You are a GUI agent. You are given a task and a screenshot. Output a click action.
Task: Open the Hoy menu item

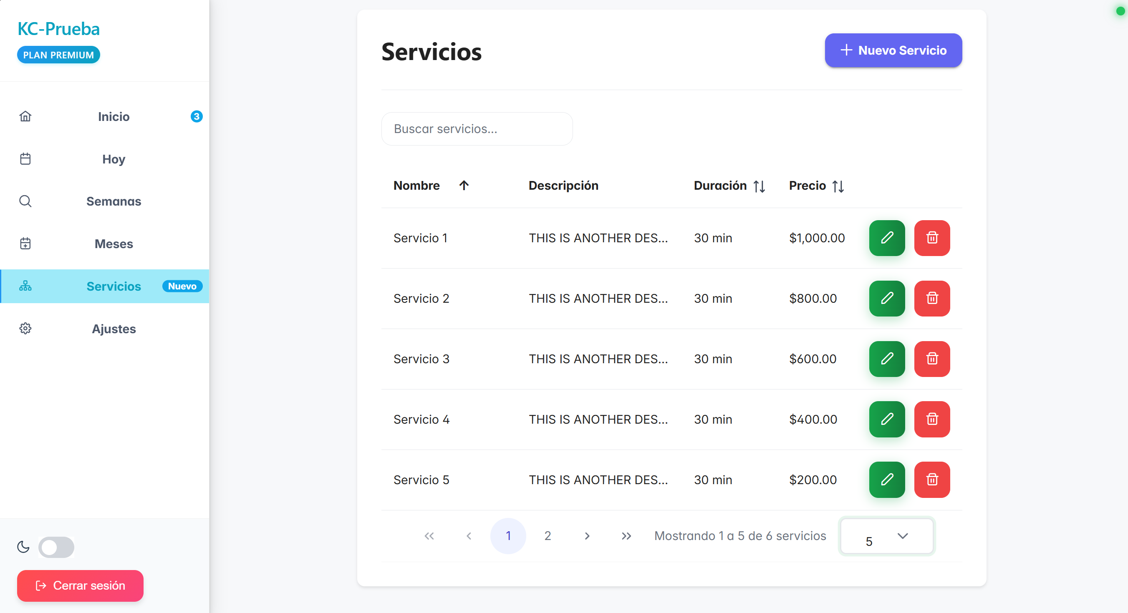click(x=114, y=159)
